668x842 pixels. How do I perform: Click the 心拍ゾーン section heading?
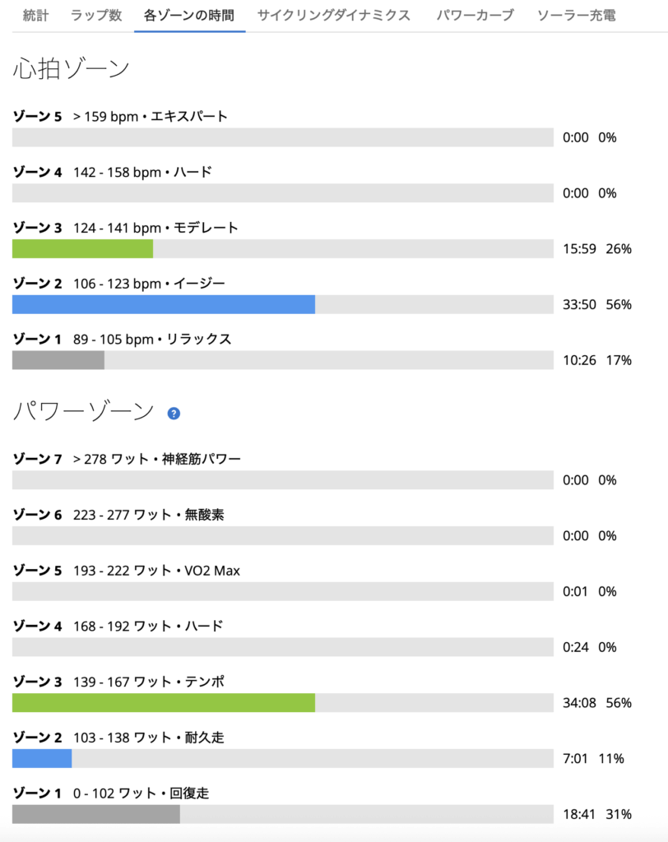[72, 69]
